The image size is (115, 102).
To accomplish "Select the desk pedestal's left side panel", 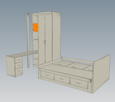I will click(x=11, y=66).
